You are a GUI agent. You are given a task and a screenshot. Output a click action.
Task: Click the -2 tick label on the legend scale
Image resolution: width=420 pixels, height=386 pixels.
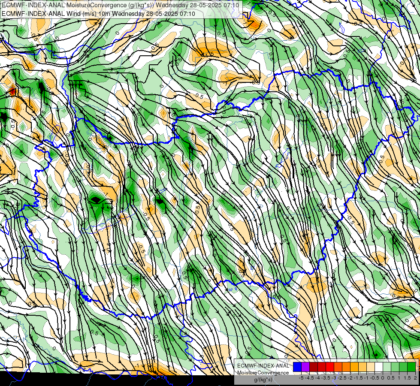(x=351, y=378)
